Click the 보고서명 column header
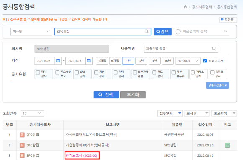This screenshot has height=160, width=243. 113,125
